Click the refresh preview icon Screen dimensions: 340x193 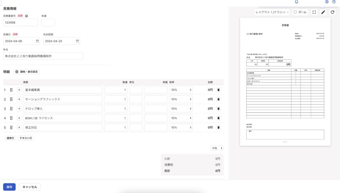[333, 12]
